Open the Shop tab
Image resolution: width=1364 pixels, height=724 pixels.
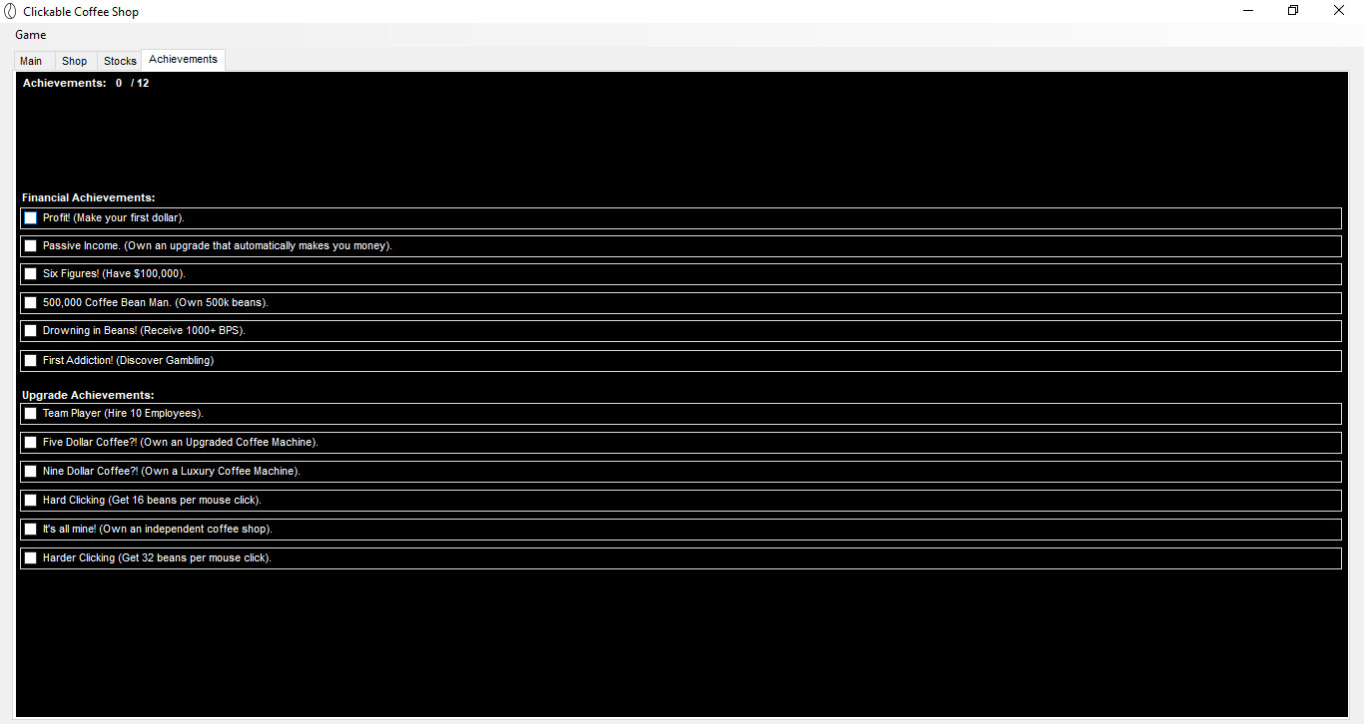75,61
